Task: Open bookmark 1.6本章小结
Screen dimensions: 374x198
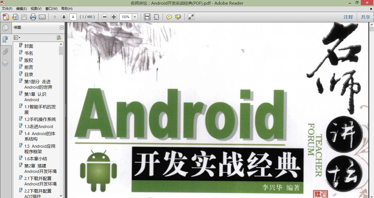Action: pyautogui.click(x=36, y=159)
